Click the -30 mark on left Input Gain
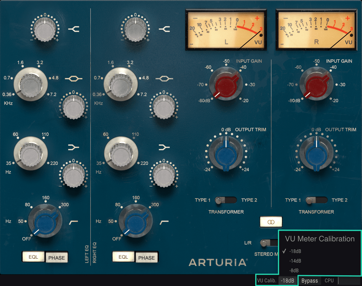This screenshot has width=362, height=286. pos(251,85)
